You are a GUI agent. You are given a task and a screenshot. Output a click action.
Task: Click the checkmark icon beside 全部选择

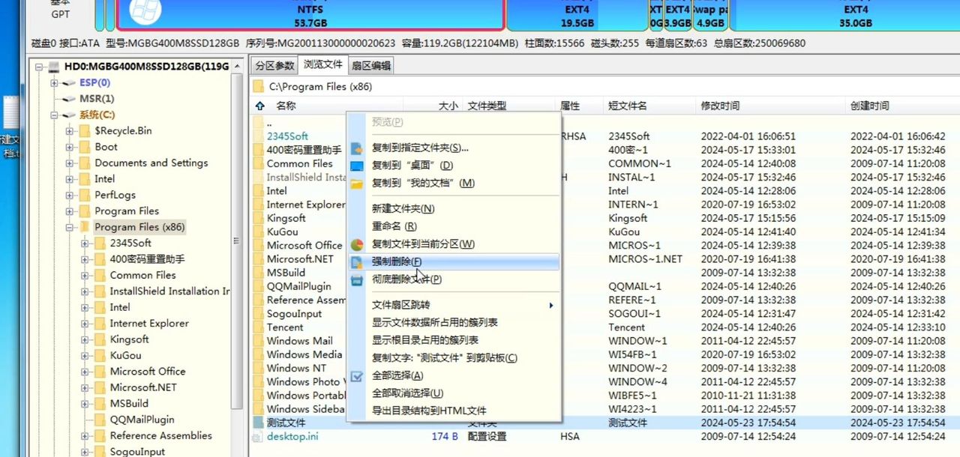pos(357,375)
